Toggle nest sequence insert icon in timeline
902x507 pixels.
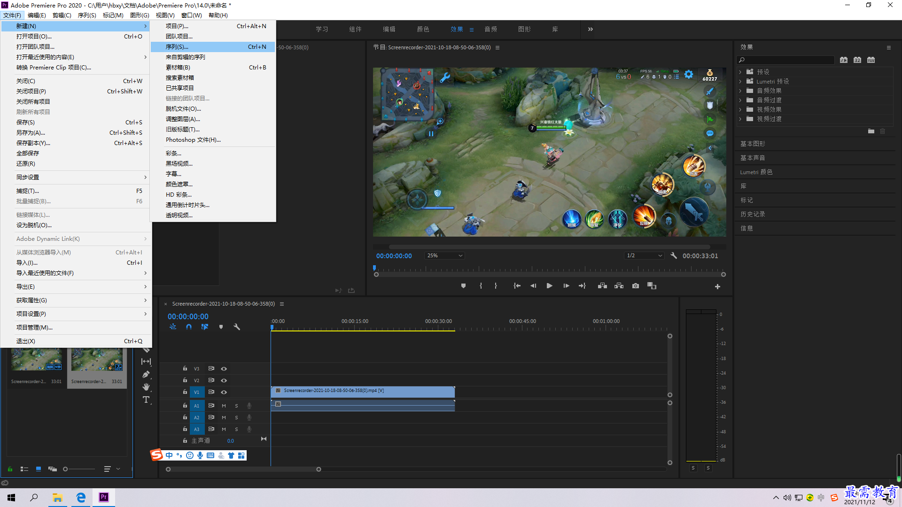pos(173,327)
